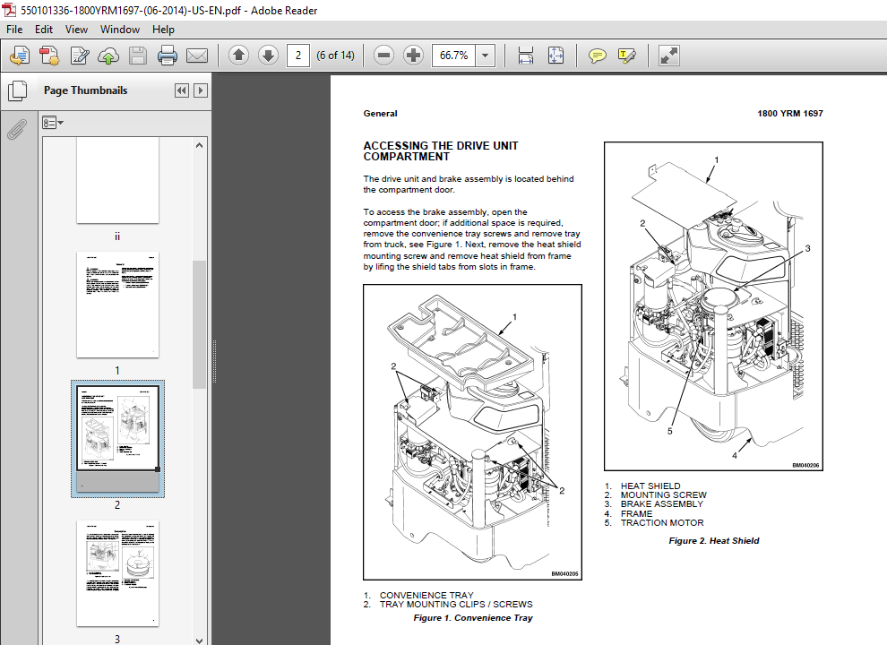
Task: Click legend text 'BRAKE ASSEMBLY'
Action: [x=662, y=504]
